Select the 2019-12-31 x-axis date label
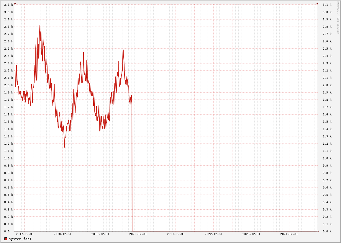Image resolution: width=341 pixels, height=243 pixels. pyautogui.click(x=100, y=234)
